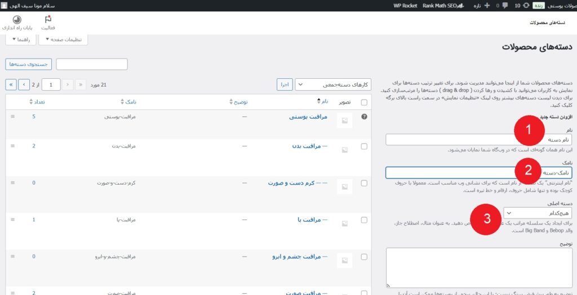The height and width of the screenshot is (295, 577).
Task: Click the drag handle of مراقبت پوستی row
Action: 13,116
